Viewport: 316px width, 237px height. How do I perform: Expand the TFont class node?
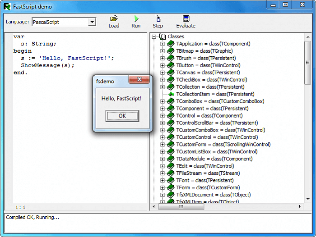click(x=163, y=181)
